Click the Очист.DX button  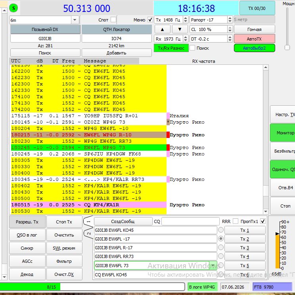[x=64, y=274]
